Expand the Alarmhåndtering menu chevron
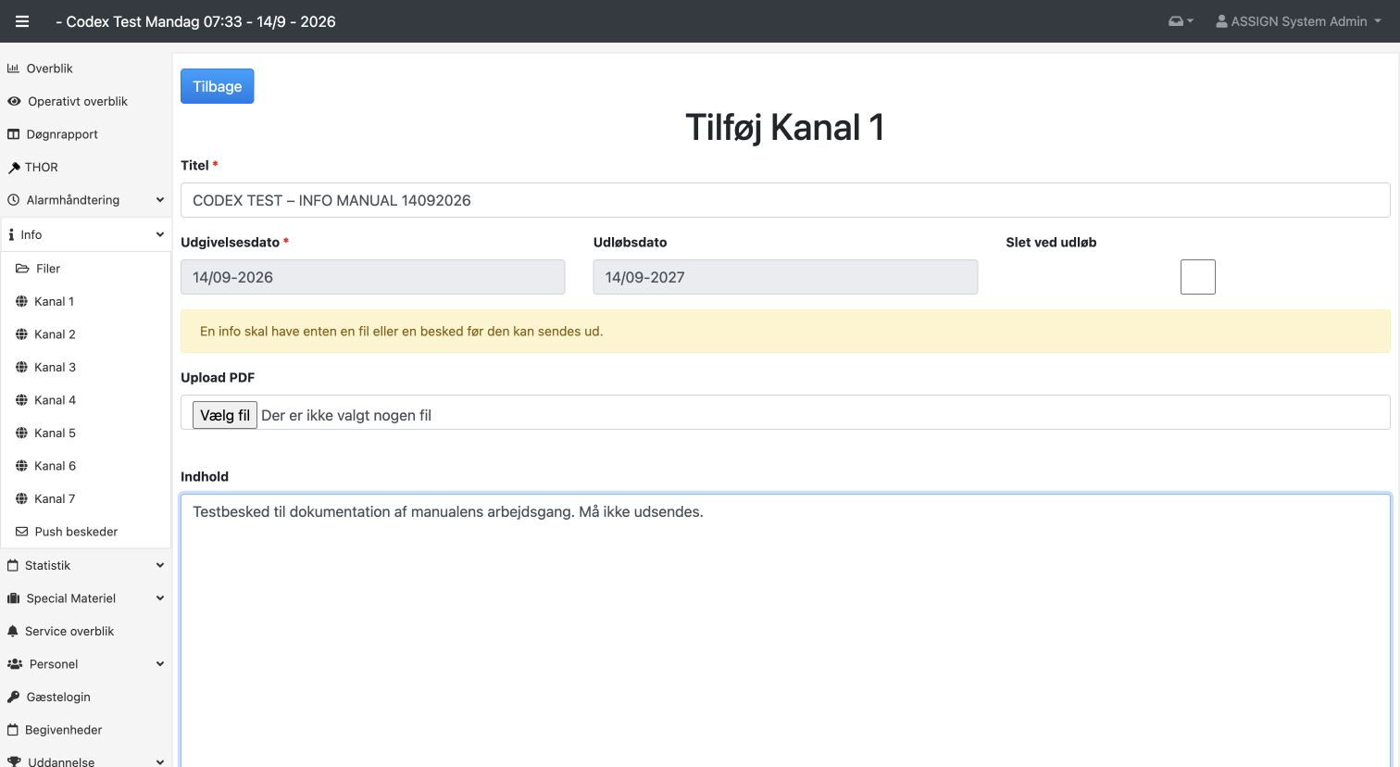Image resolution: width=1400 pixels, height=767 pixels. (159, 200)
